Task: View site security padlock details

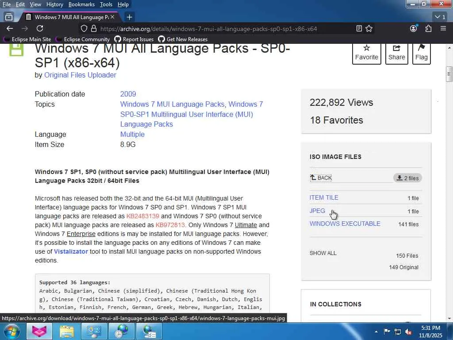Action: [x=94, y=29]
